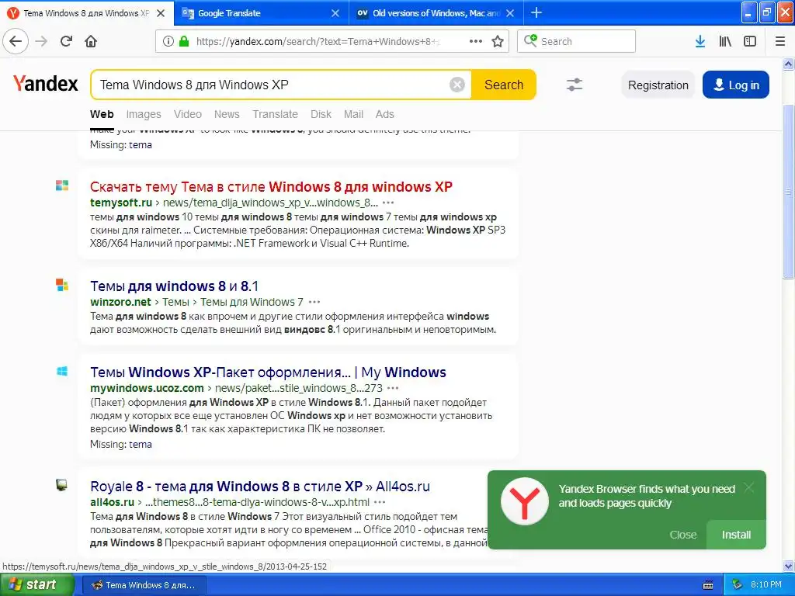
Task: Select the Tema Windows 8 tab
Action: (x=87, y=13)
